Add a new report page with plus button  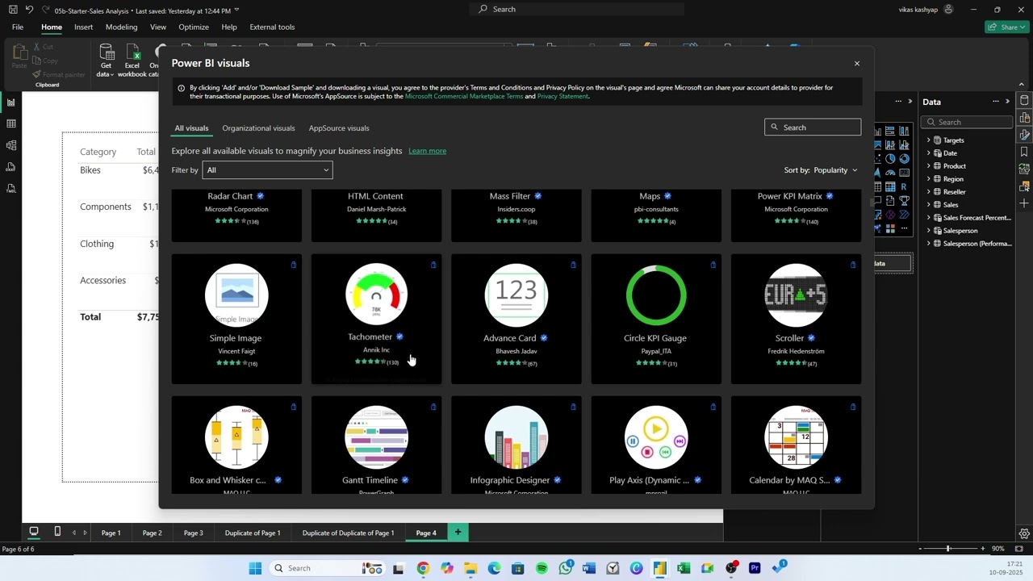458,532
